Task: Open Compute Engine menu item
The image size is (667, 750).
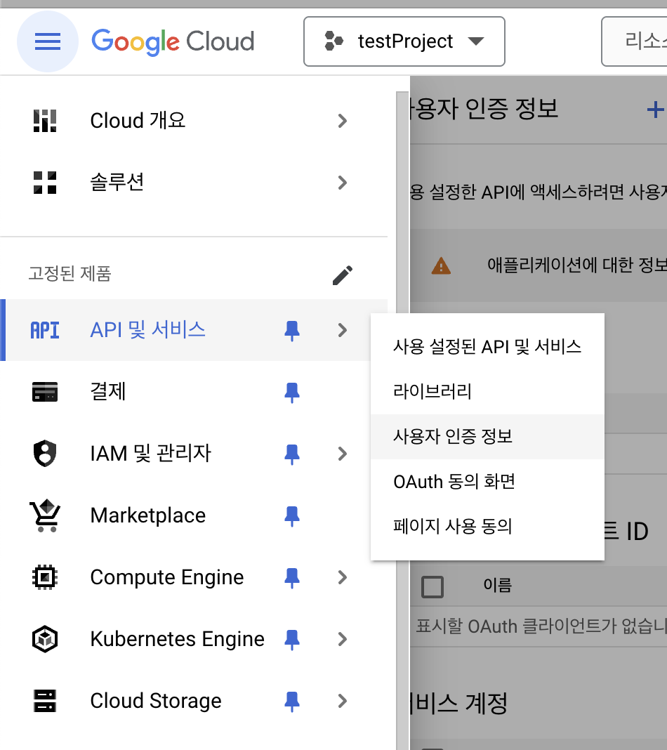Action: pyautogui.click(x=194, y=577)
